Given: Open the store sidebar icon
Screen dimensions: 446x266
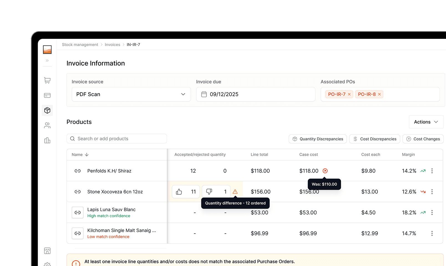Looking at the screenshot, I should coord(47,251).
